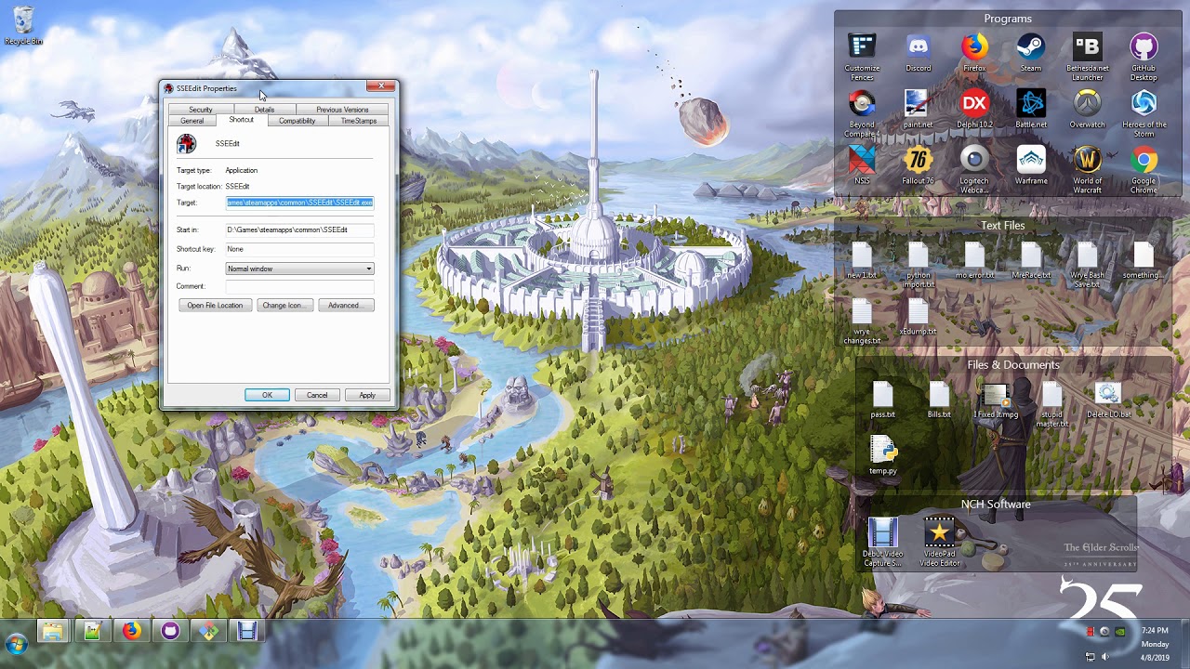Select the Recycle Bin on the desktop
The width and height of the screenshot is (1190, 669).
click(x=24, y=26)
